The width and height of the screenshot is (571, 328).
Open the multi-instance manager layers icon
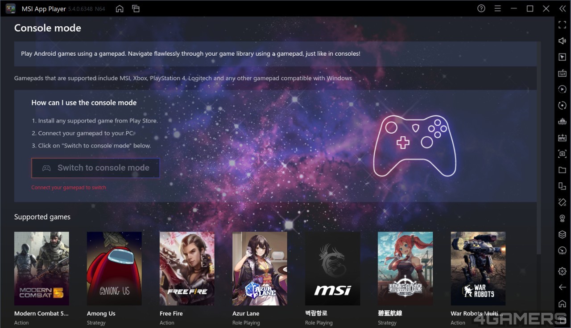(x=562, y=234)
